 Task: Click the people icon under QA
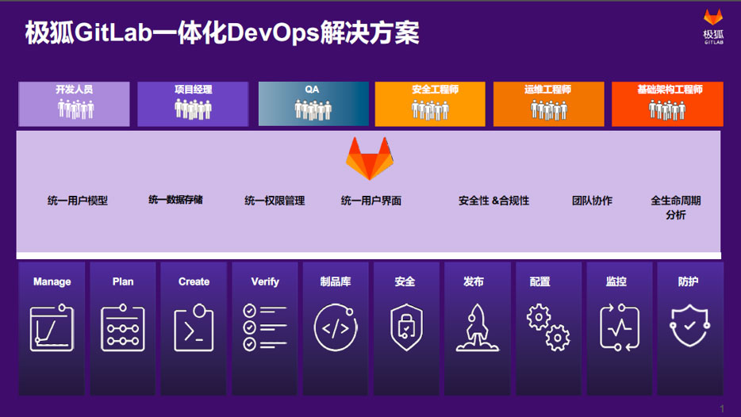313,110
